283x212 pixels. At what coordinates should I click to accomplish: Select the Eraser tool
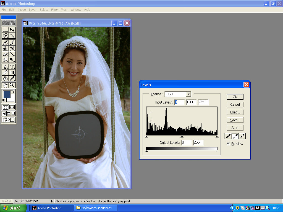click(5, 54)
